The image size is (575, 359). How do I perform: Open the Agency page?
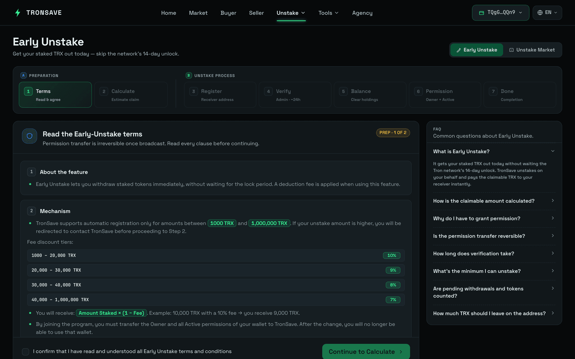click(362, 13)
